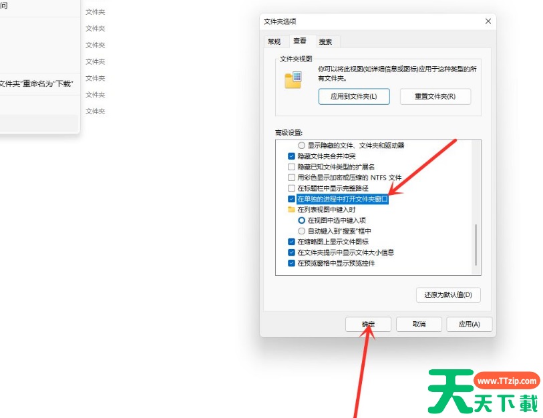The height and width of the screenshot is (418, 543).
Task: Toggle 在文件夹提示中显示文件大小信息
Action: pyautogui.click(x=291, y=252)
